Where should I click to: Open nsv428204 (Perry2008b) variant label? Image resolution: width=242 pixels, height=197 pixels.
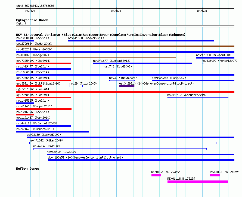coord(34,49)
